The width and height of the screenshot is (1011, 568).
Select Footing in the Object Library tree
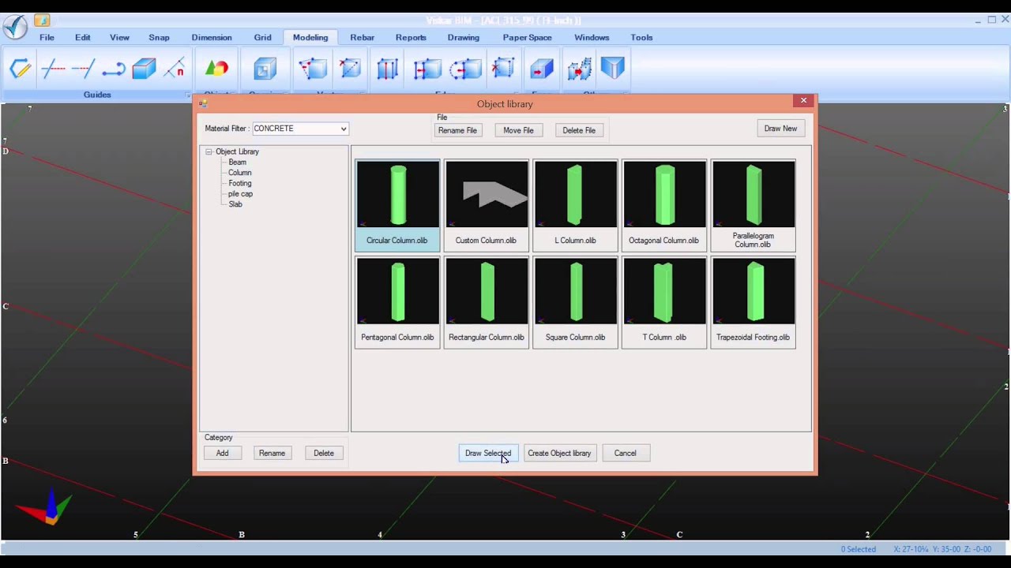click(239, 183)
